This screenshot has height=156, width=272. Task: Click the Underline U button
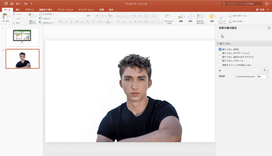pyautogui.click(x=71, y=21)
